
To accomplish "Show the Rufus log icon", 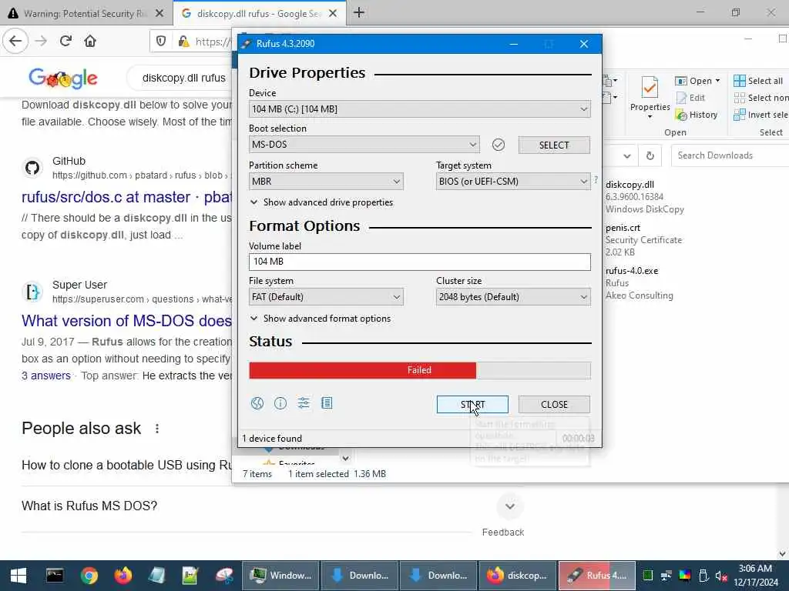I will pos(327,403).
